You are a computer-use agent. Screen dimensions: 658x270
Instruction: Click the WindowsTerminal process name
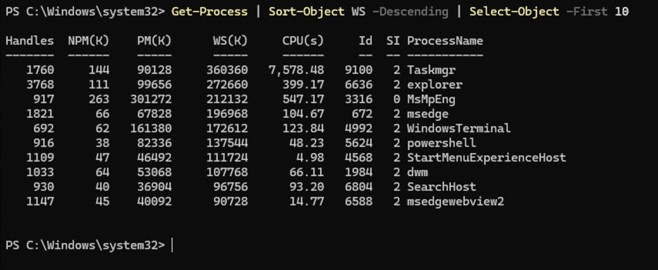[x=459, y=128]
